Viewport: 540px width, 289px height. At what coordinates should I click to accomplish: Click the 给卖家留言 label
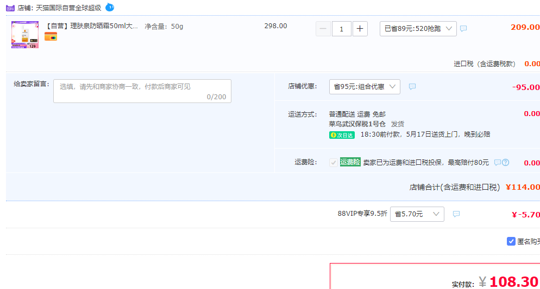click(x=32, y=84)
